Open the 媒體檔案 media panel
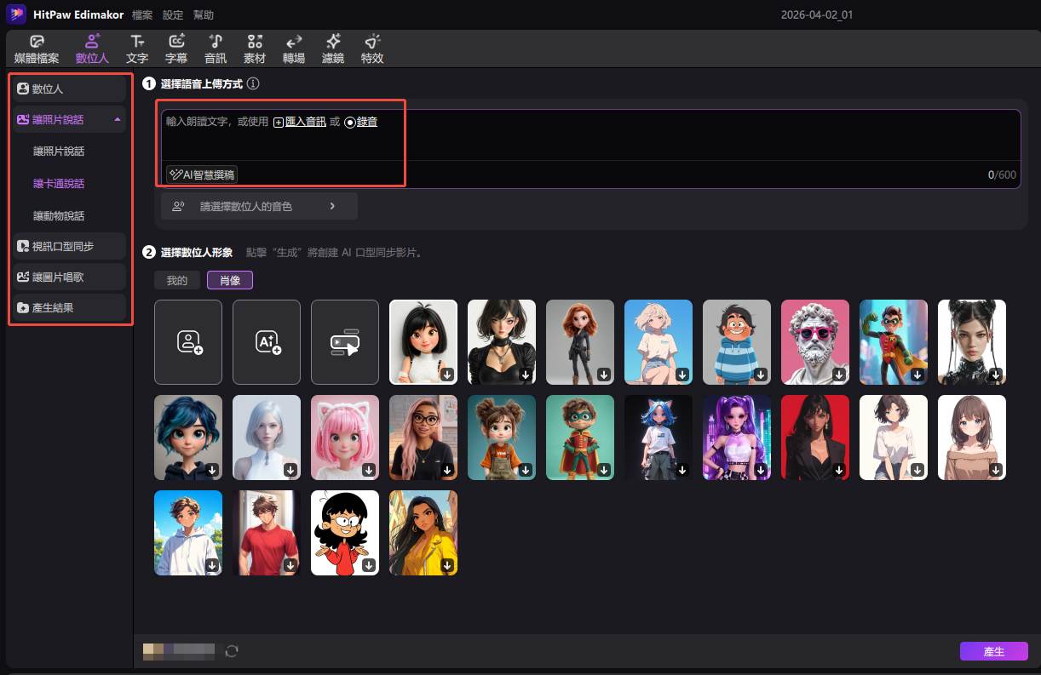Image resolution: width=1041 pixels, height=675 pixels. [x=36, y=49]
